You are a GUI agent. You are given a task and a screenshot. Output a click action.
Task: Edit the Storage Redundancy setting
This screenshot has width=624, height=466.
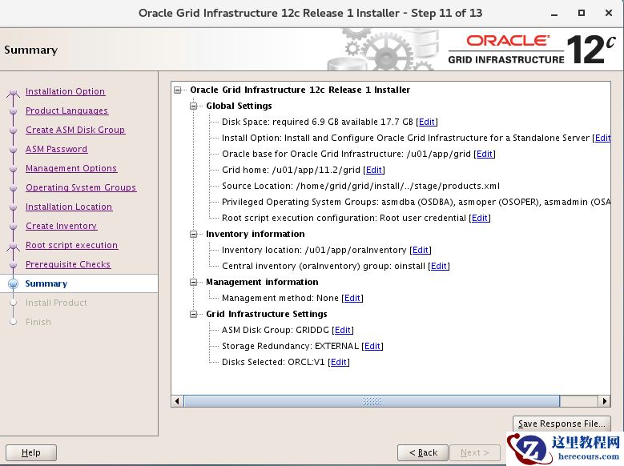point(372,346)
